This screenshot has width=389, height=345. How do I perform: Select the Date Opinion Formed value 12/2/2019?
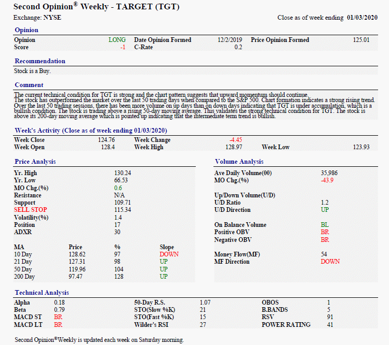(230, 40)
